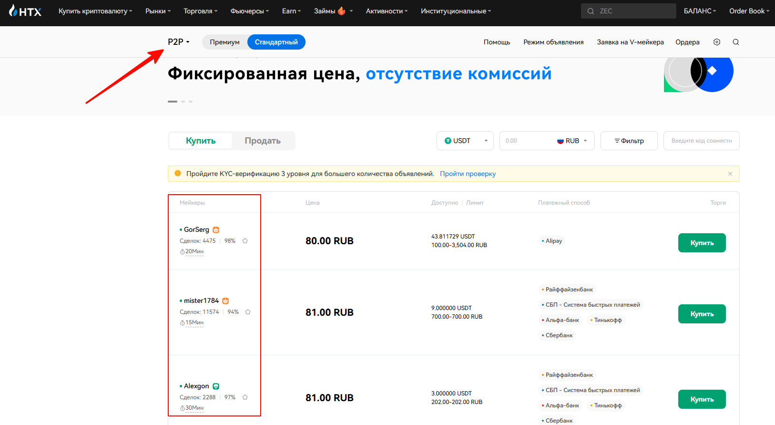Viewport: 775px width, 425px height.
Task: Expand the USDT coin dropdown
Action: coord(465,141)
